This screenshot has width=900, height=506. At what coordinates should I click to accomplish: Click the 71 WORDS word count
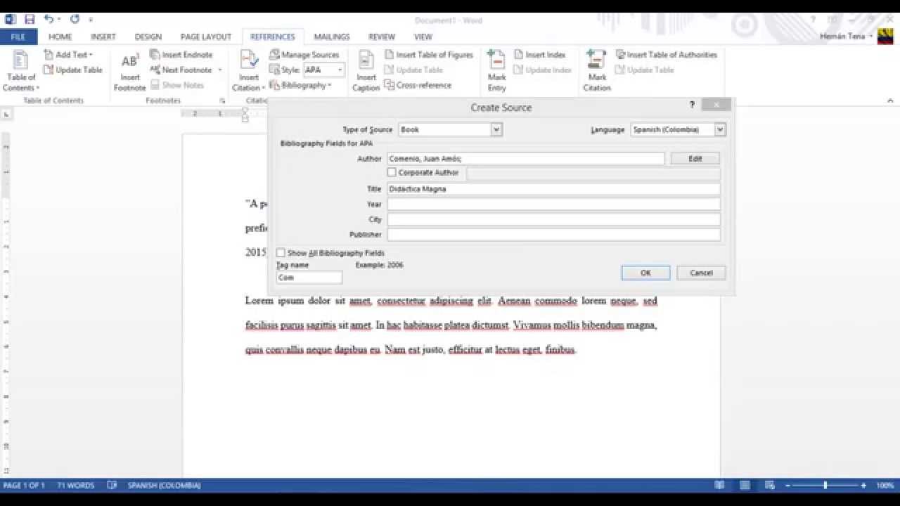[x=75, y=485]
